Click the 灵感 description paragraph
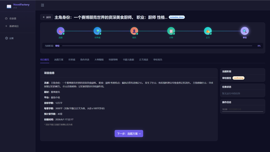 [x=129, y=85]
